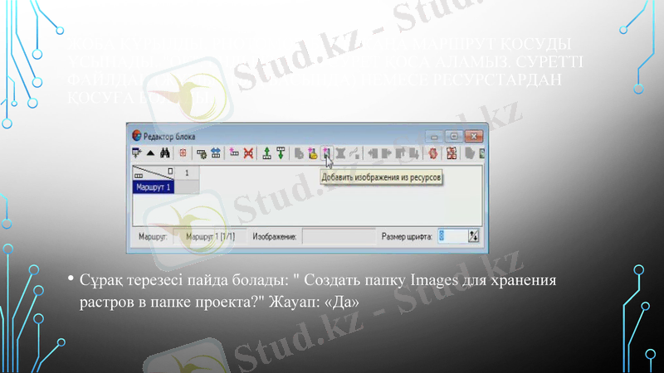
Task: Click the greyed-out X delete image icon
Action: point(340,153)
